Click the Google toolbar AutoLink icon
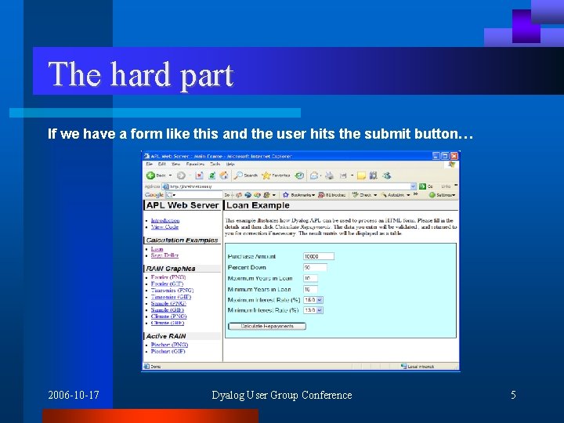 (384, 195)
